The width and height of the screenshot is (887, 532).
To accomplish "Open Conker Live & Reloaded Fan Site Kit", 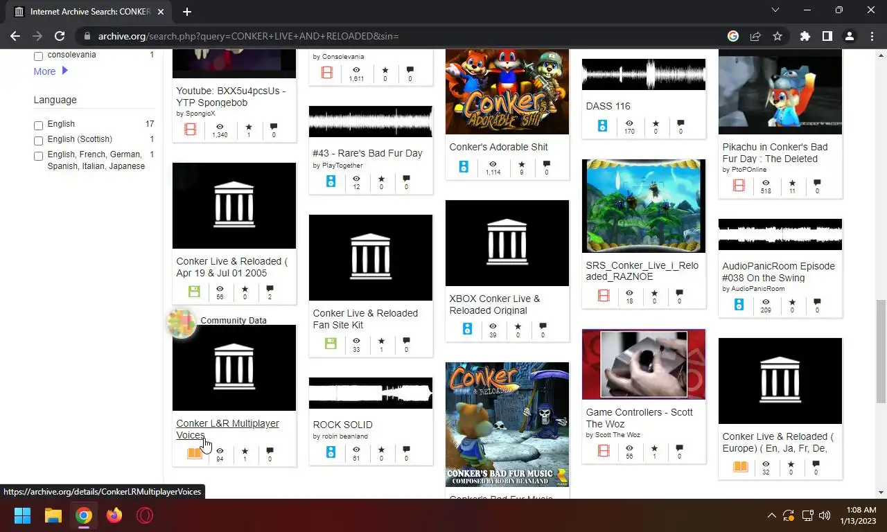I will click(x=365, y=319).
